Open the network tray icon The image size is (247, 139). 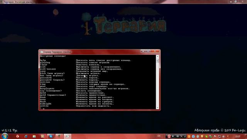219,136
